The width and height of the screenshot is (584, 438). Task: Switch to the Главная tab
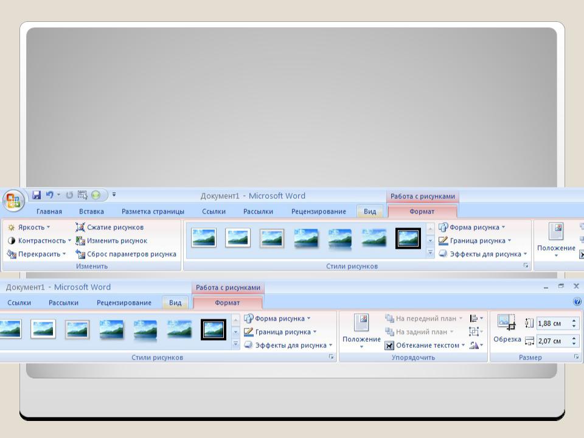(x=49, y=212)
